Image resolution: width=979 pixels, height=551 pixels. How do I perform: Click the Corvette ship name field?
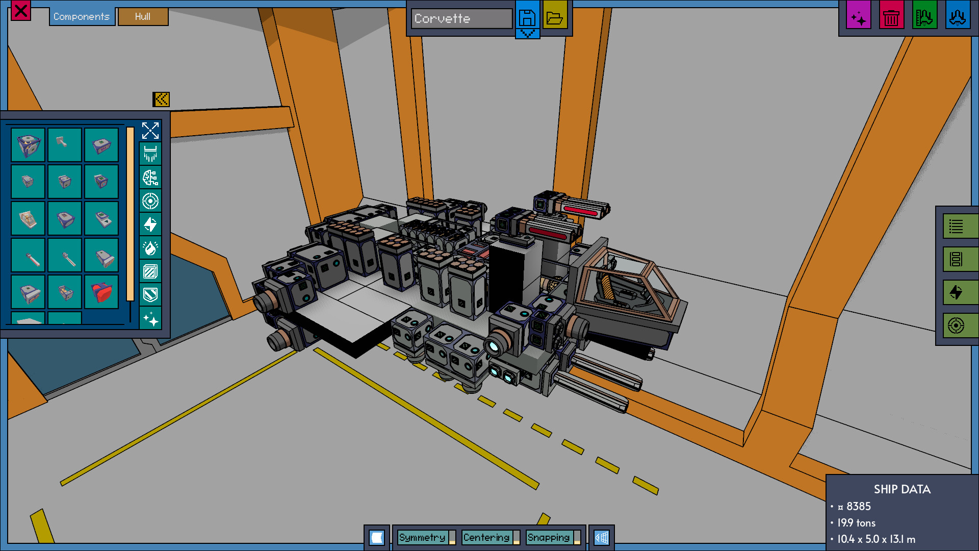[x=459, y=19]
